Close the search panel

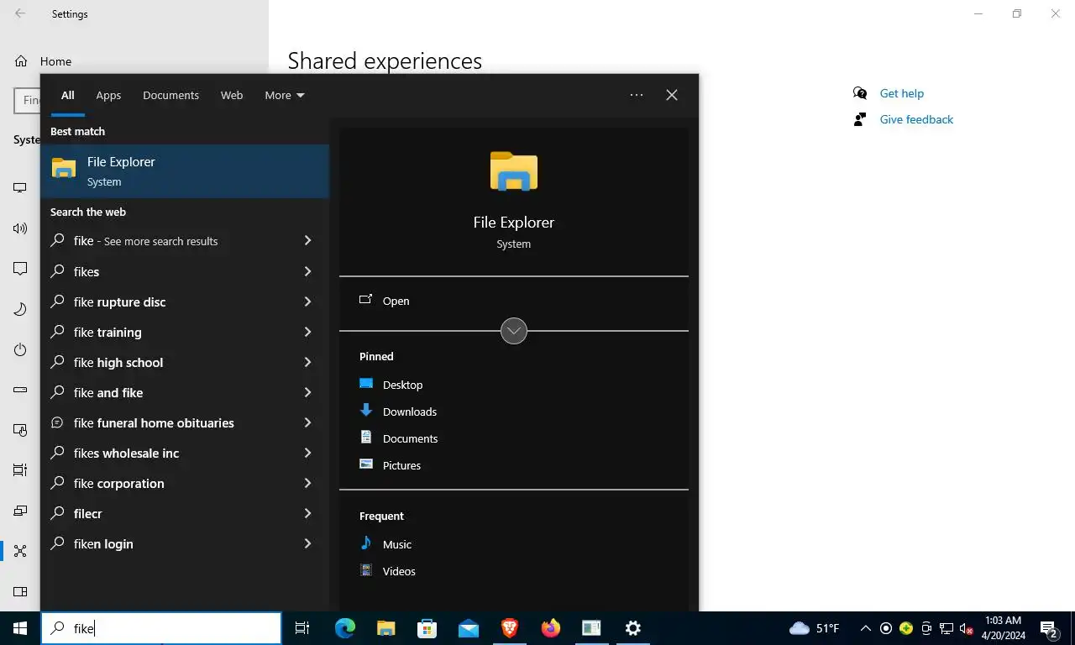coord(672,95)
